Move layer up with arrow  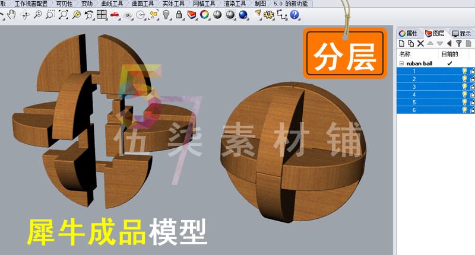(430, 43)
